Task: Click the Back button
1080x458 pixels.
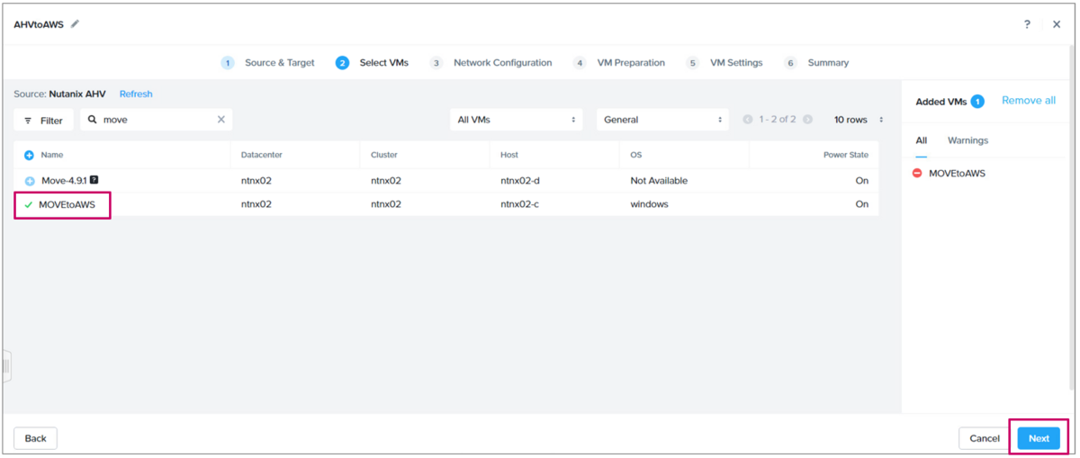Action: [36, 438]
